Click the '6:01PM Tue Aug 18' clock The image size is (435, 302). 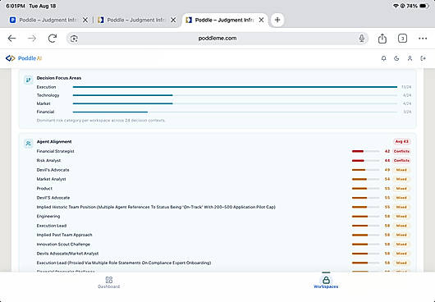point(31,6)
